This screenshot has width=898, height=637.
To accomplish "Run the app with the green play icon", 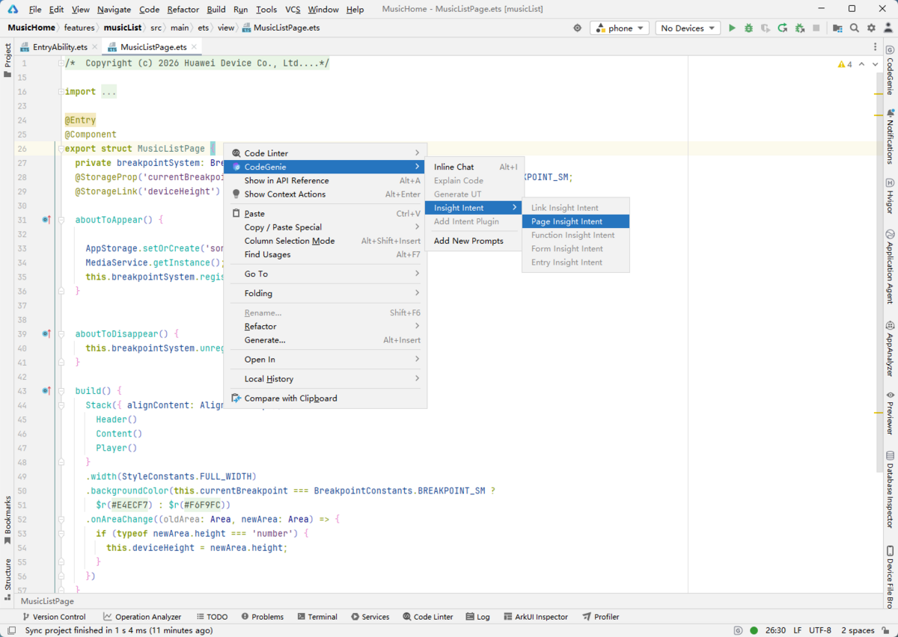I will click(x=732, y=28).
